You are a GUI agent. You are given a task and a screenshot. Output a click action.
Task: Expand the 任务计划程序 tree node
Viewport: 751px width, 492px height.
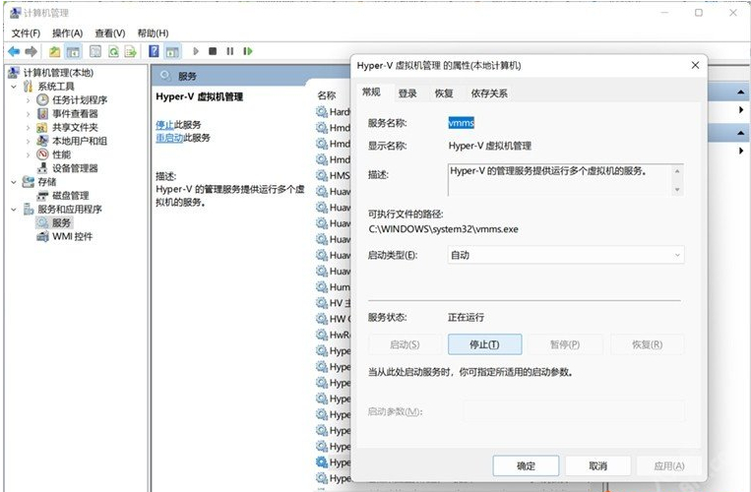[x=28, y=99]
